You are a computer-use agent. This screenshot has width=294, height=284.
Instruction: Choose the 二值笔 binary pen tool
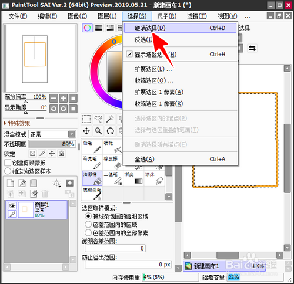[113, 178]
